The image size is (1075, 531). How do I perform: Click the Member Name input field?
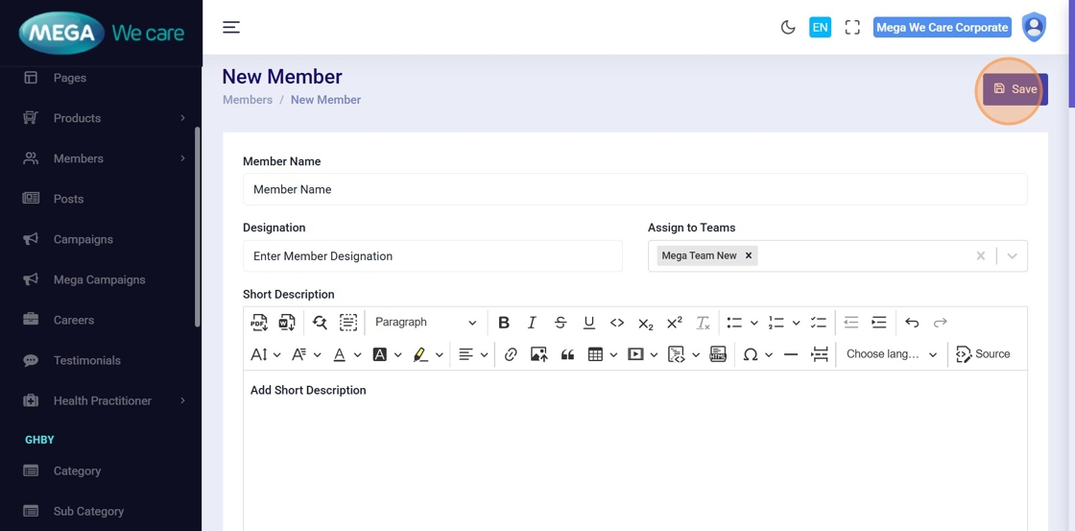pyautogui.click(x=634, y=190)
